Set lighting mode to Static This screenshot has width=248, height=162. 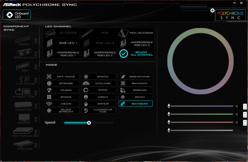click(99, 76)
